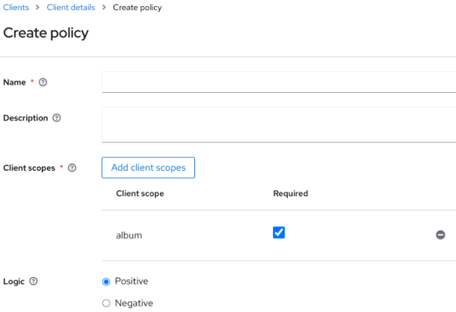456x312 pixels.
Task: Select the Positive logic radio button
Action: [x=106, y=282]
